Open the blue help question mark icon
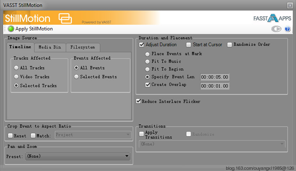The height and width of the screenshot is (171, 296). (x=287, y=29)
